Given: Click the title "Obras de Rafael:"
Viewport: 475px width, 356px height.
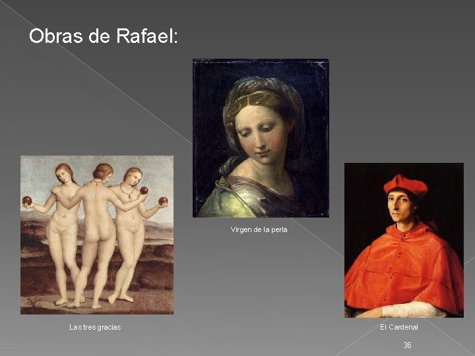Looking at the screenshot, I should tap(104, 36).
